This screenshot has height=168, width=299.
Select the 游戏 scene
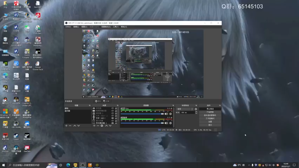click(78, 108)
